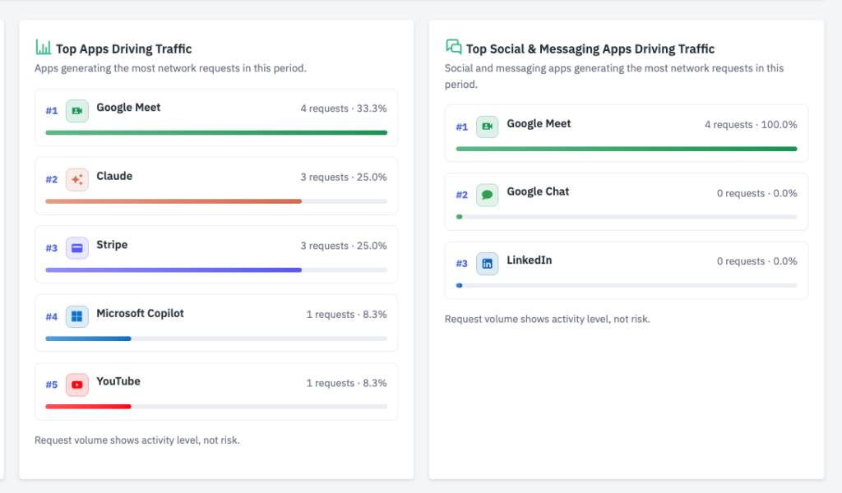Viewport: 842px width, 493px height.
Task: Click the '4 requests · 100.0%' value
Action: [x=751, y=124]
